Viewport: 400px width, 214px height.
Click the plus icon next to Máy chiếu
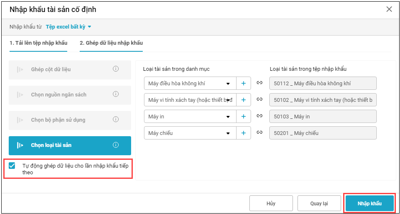click(x=244, y=133)
